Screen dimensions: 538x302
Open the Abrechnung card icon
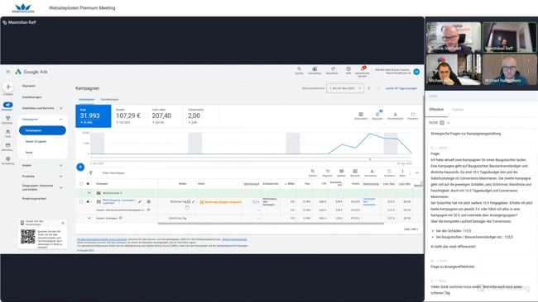[x=8, y=145]
